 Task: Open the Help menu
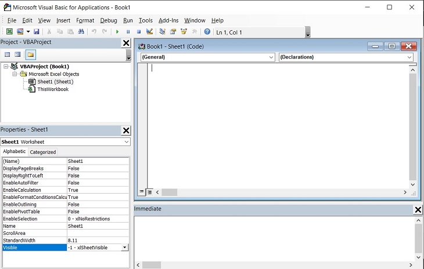coord(217,20)
